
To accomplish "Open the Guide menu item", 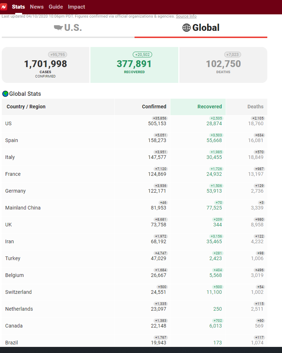I will [56, 7].
